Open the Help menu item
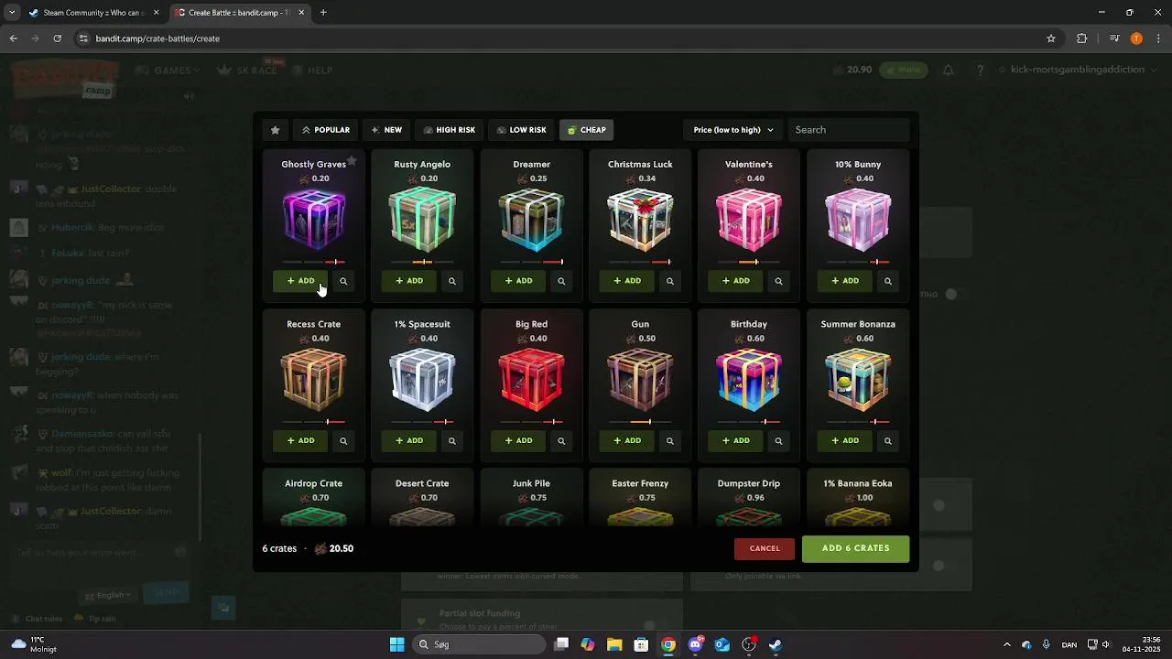 311,70
